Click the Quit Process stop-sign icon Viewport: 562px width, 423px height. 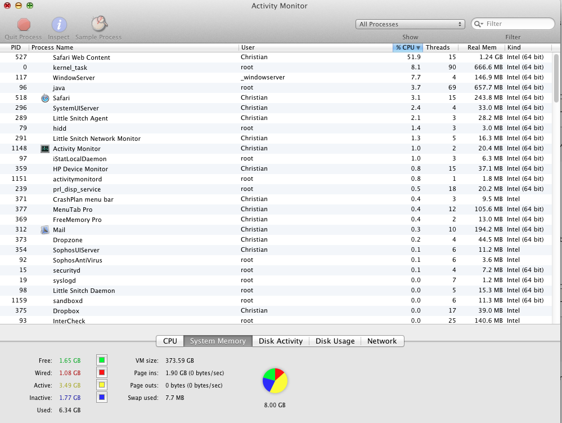pyautogui.click(x=24, y=25)
